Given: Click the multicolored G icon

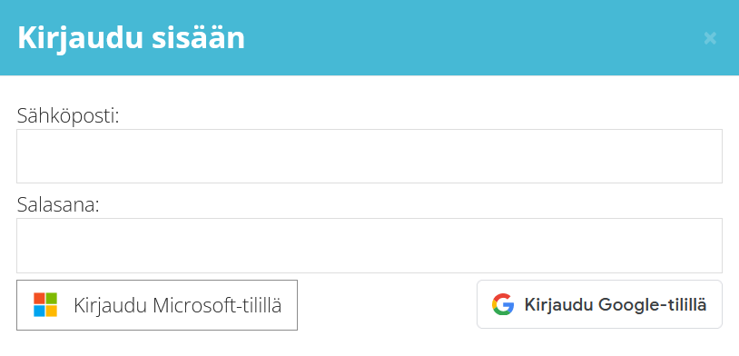Looking at the screenshot, I should tap(503, 304).
